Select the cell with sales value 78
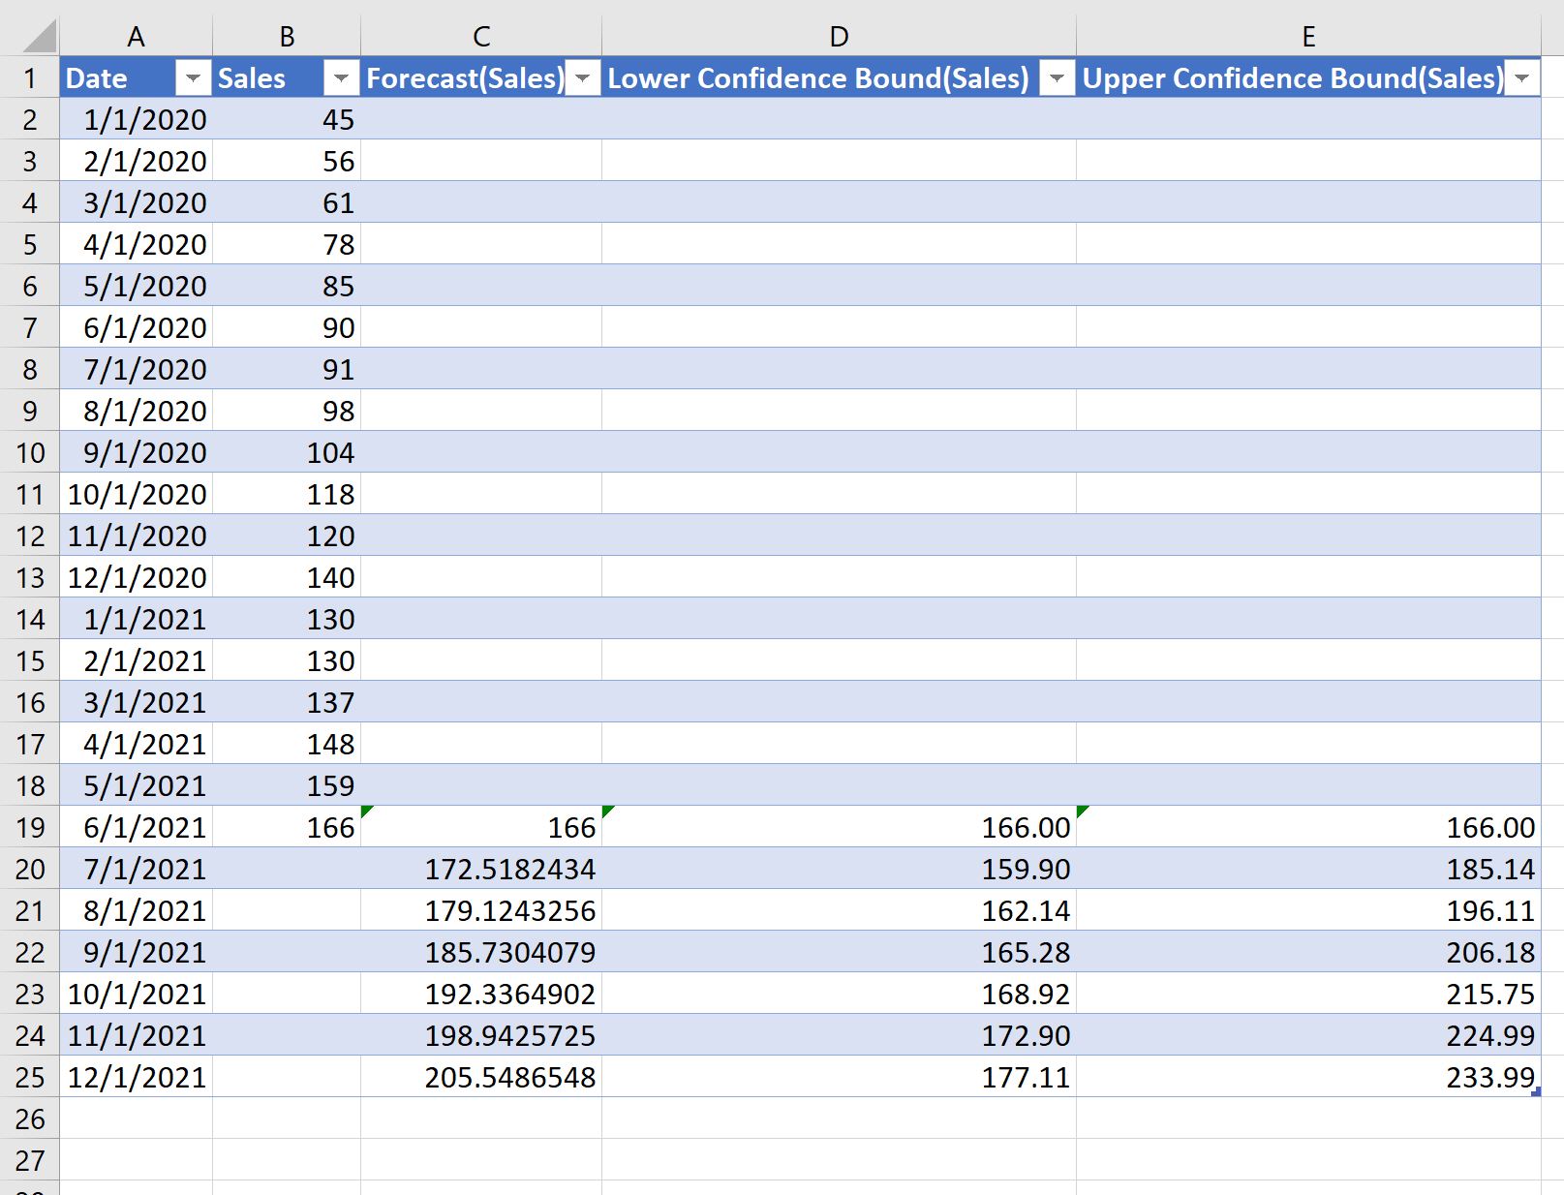 (287, 245)
